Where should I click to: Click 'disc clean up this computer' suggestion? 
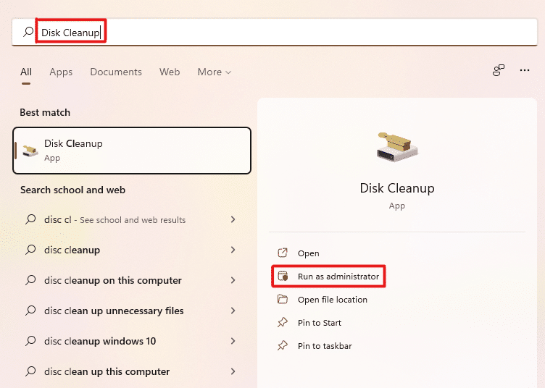coord(132,371)
